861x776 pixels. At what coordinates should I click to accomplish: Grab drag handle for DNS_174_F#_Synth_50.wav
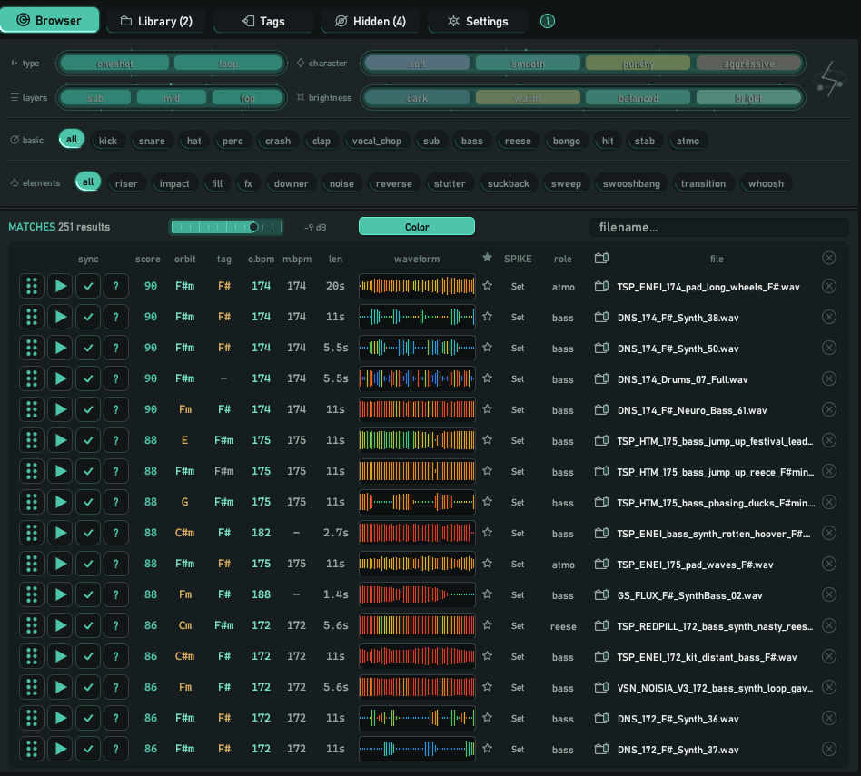32,348
